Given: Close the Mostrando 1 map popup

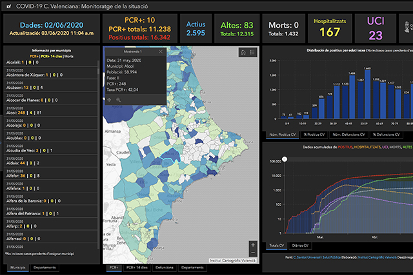Looking at the screenshot, I should 161,52.
